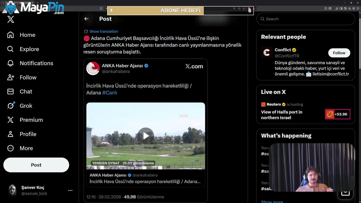Click the 25.117 görüntüleme label
The height and width of the screenshot is (203, 361).
(x=138, y=163)
